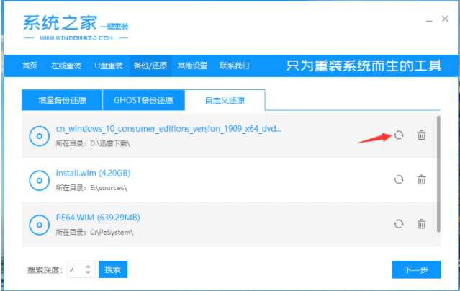This screenshot has width=460, height=291.
Task: Click disc icon beside install.wim
Action: 38,180
